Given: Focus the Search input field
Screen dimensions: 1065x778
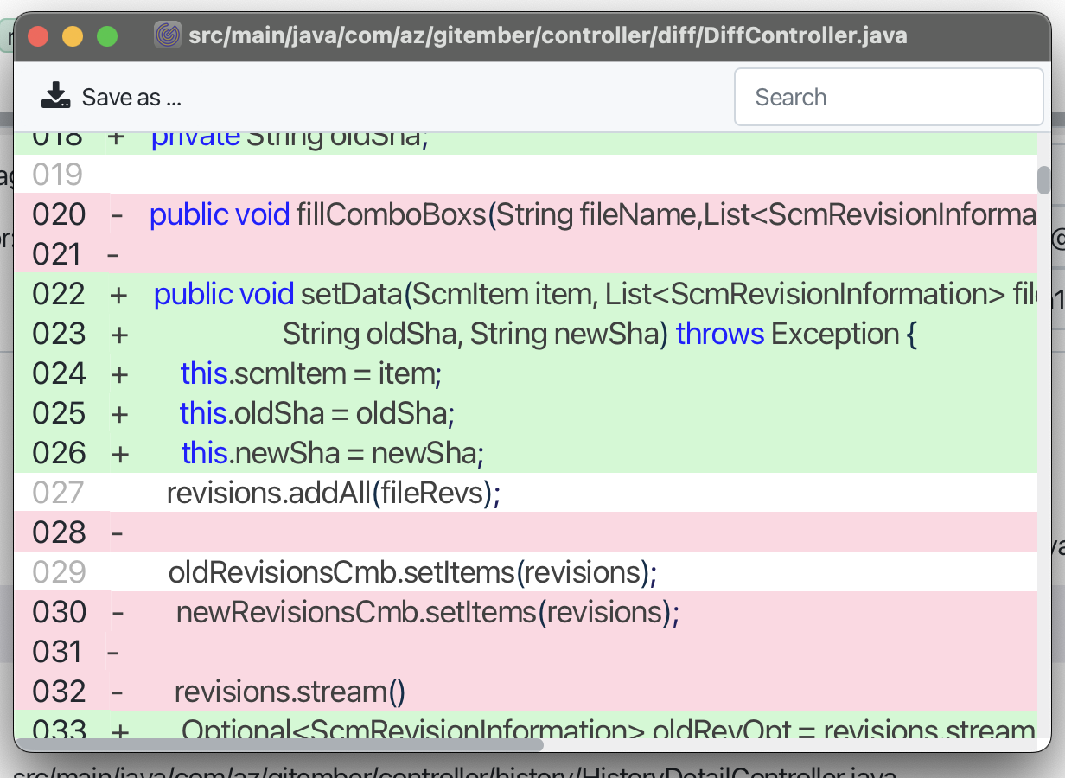Looking at the screenshot, I should 889,97.
